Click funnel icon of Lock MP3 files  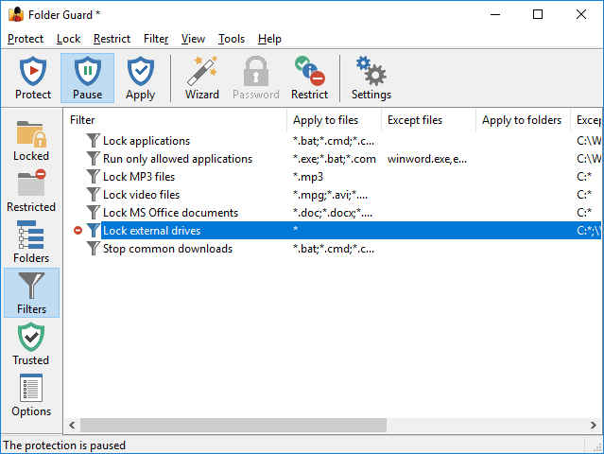94,177
